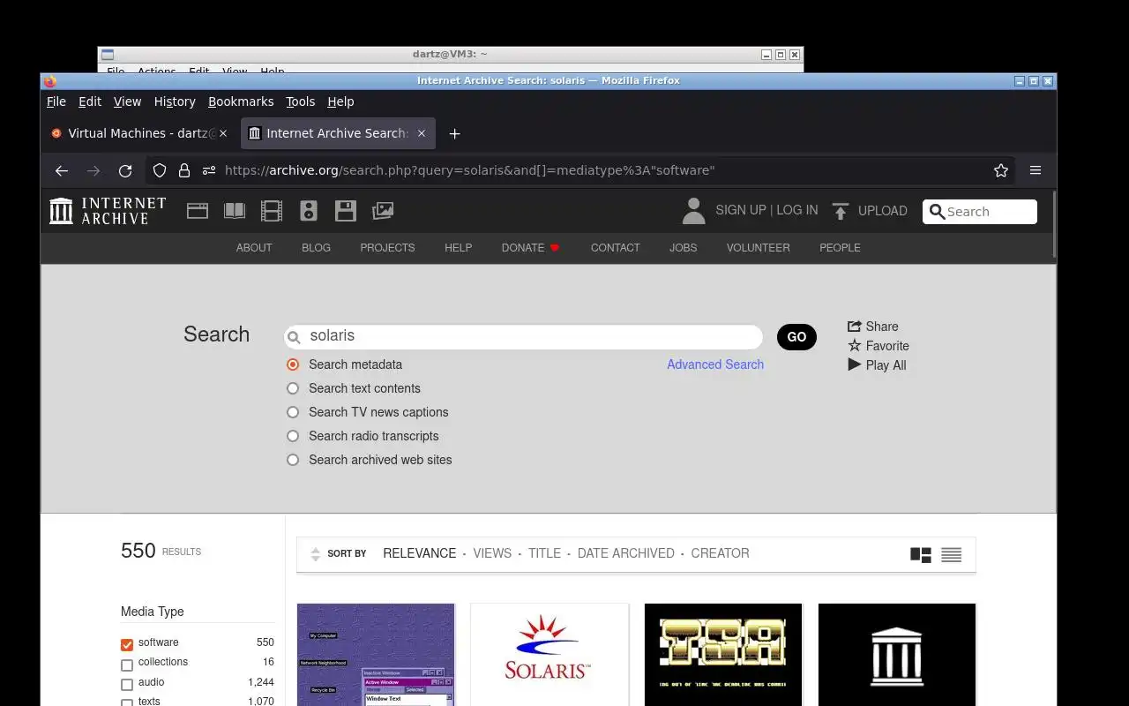Select Search text contents radio button

[293, 388]
